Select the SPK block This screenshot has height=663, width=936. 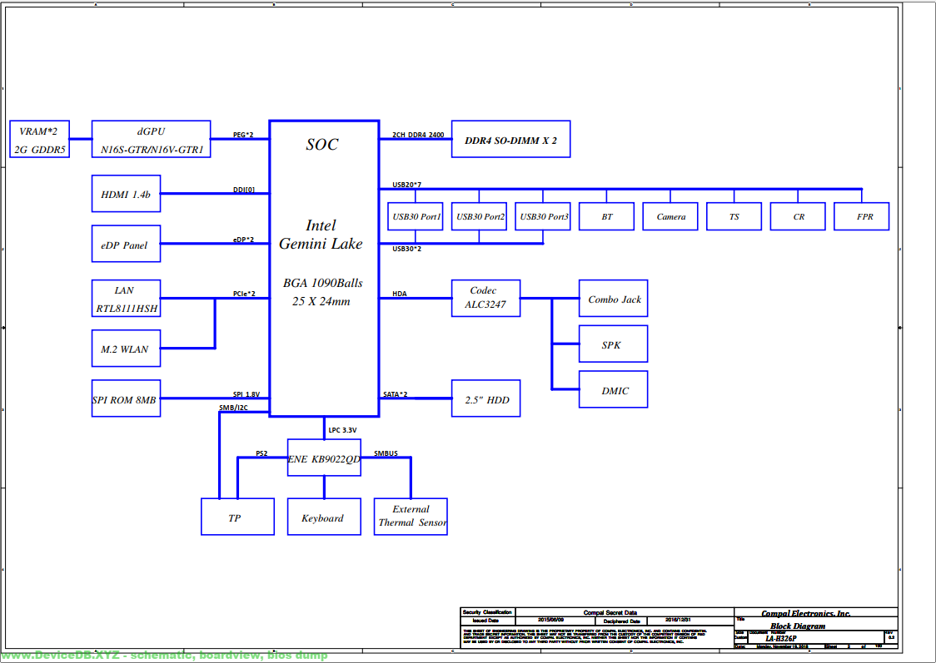tap(614, 344)
